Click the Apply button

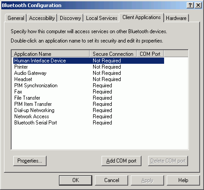(147, 180)
